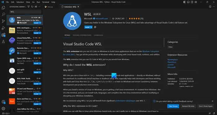Image resolution: width=217 pixels, height=115 pixels.
Task: Click the filter extensions funnel icon
Action: pyautogui.click(x=29, y=6)
